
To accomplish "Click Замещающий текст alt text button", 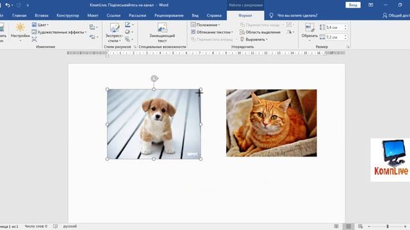I will pos(162,33).
